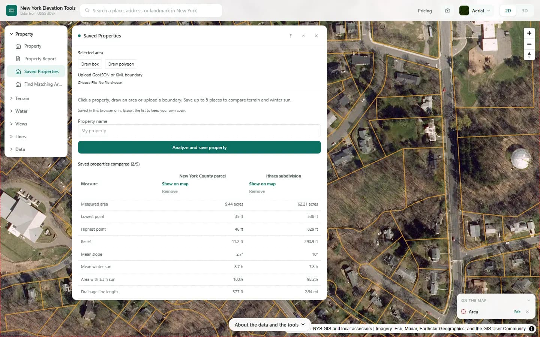Click the camera snapshot icon in header
The width and height of the screenshot is (540, 337).
[x=447, y=11]
